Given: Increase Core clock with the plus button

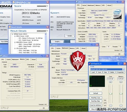Looking at the screenshot, I should click(x=111, y=82).
